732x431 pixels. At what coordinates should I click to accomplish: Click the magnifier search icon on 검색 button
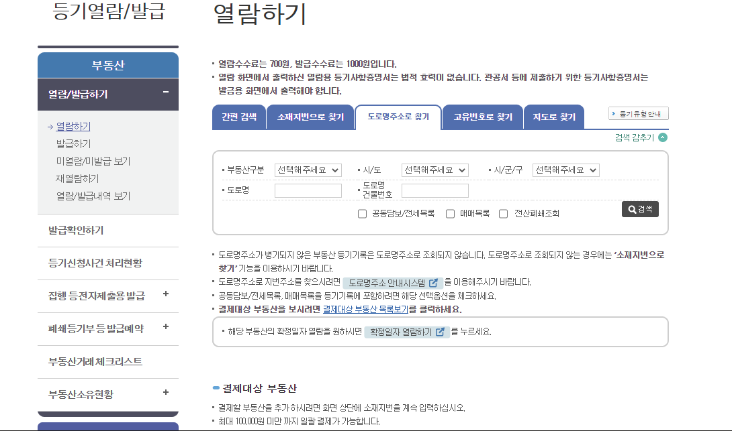coord(631,209)
